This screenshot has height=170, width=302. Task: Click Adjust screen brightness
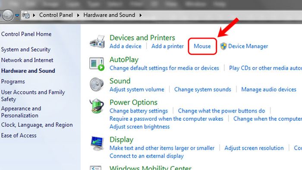pyautogui.click(x=140, y=127)
